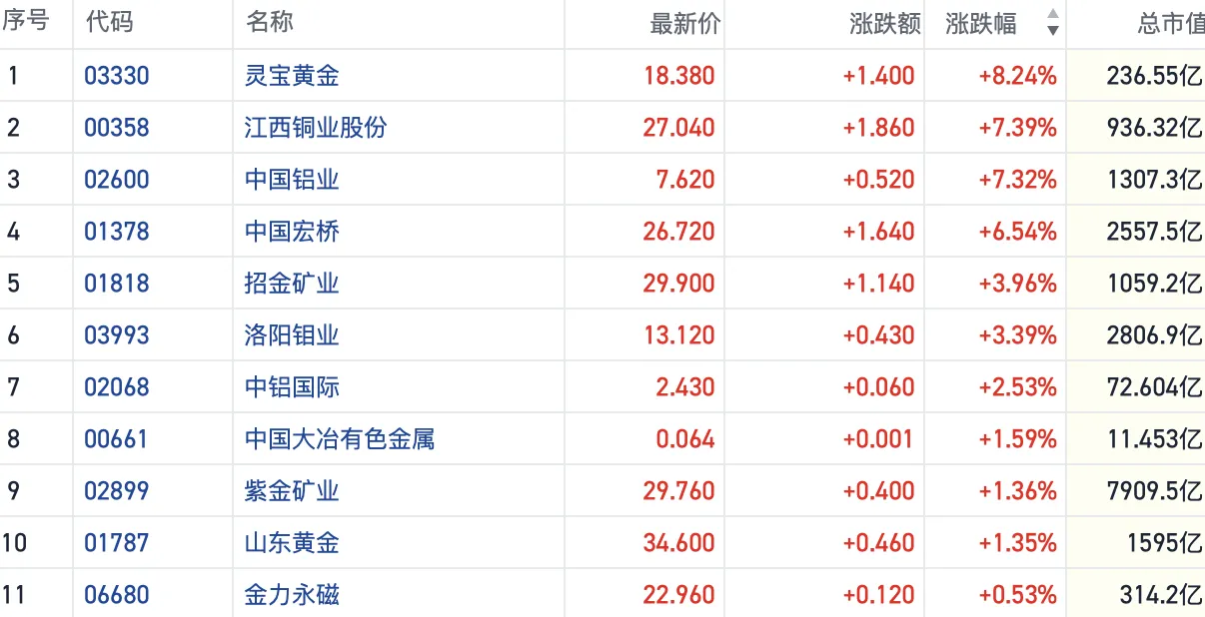Click the 名称 column header
The height and width of the screenshot is (617, 1205).
[269, 22]
